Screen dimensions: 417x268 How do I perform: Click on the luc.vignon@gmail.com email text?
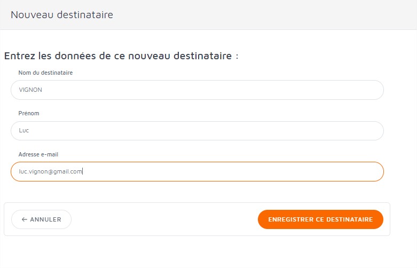click(x=50, y=171)
